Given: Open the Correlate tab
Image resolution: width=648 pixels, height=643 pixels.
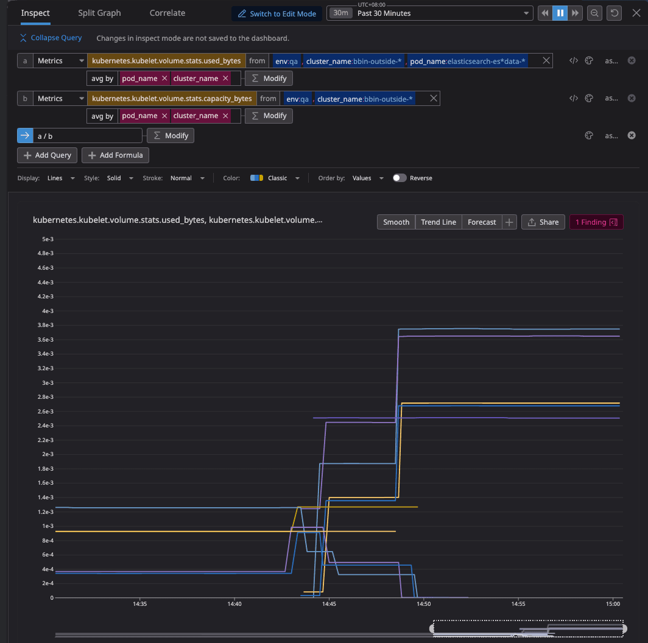Looking at the screenshot, I should click(x=167, y=13).
